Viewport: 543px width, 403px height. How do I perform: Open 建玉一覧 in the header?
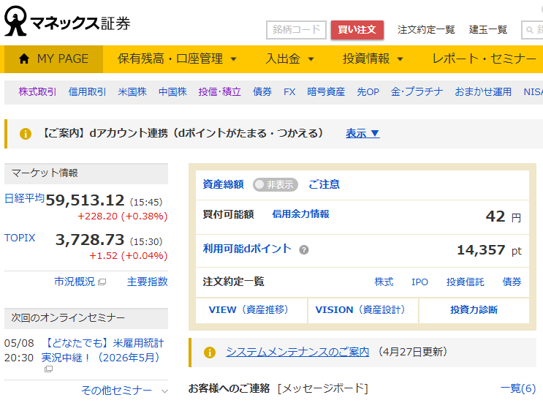click(488, 30)
